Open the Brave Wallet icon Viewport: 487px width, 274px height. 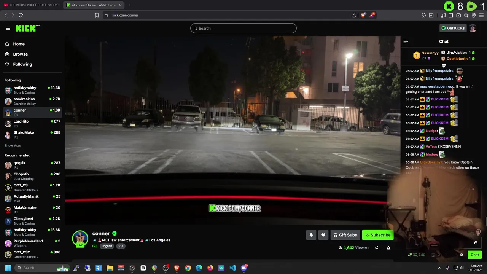[x=458, y=15]
